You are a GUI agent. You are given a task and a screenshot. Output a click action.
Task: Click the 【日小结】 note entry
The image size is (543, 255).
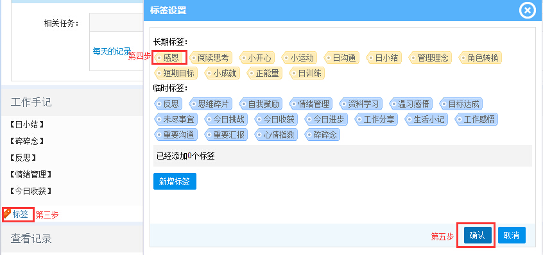28,125
